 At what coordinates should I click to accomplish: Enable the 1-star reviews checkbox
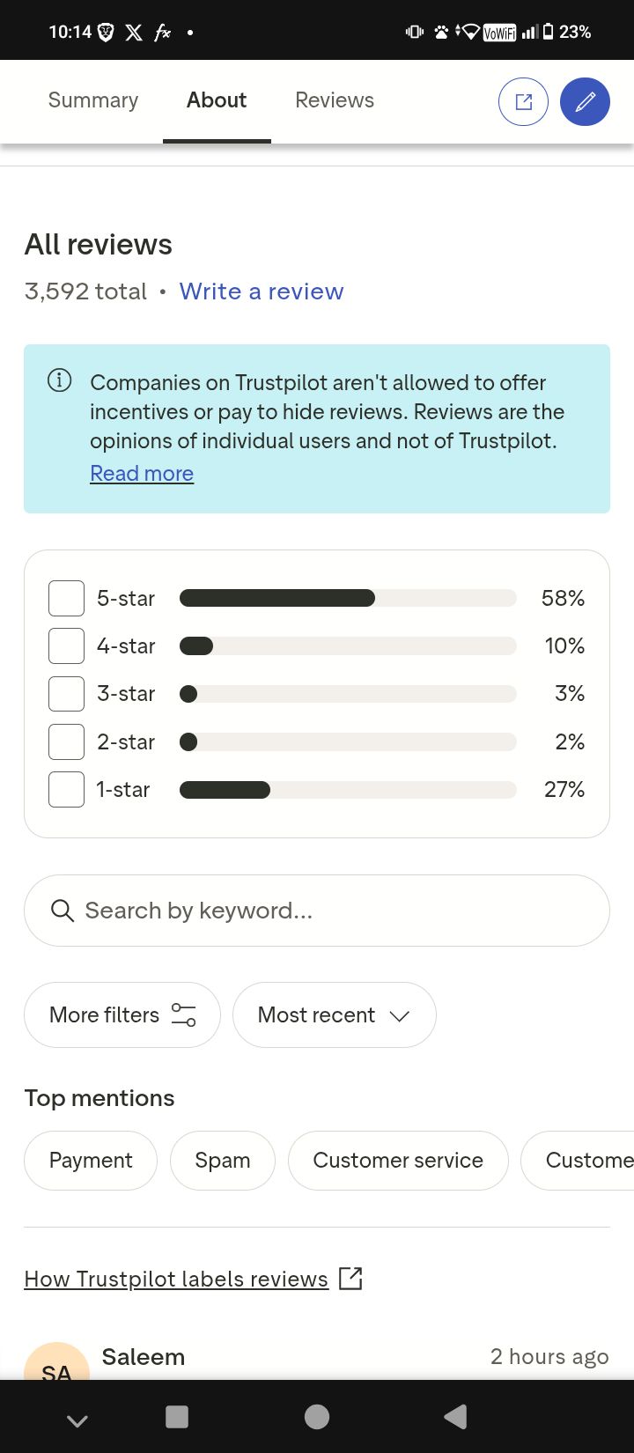[x=66, y=789]
